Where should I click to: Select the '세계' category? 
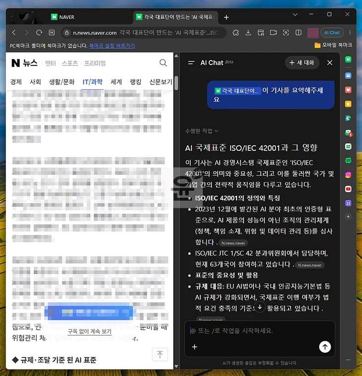[116, 82]
